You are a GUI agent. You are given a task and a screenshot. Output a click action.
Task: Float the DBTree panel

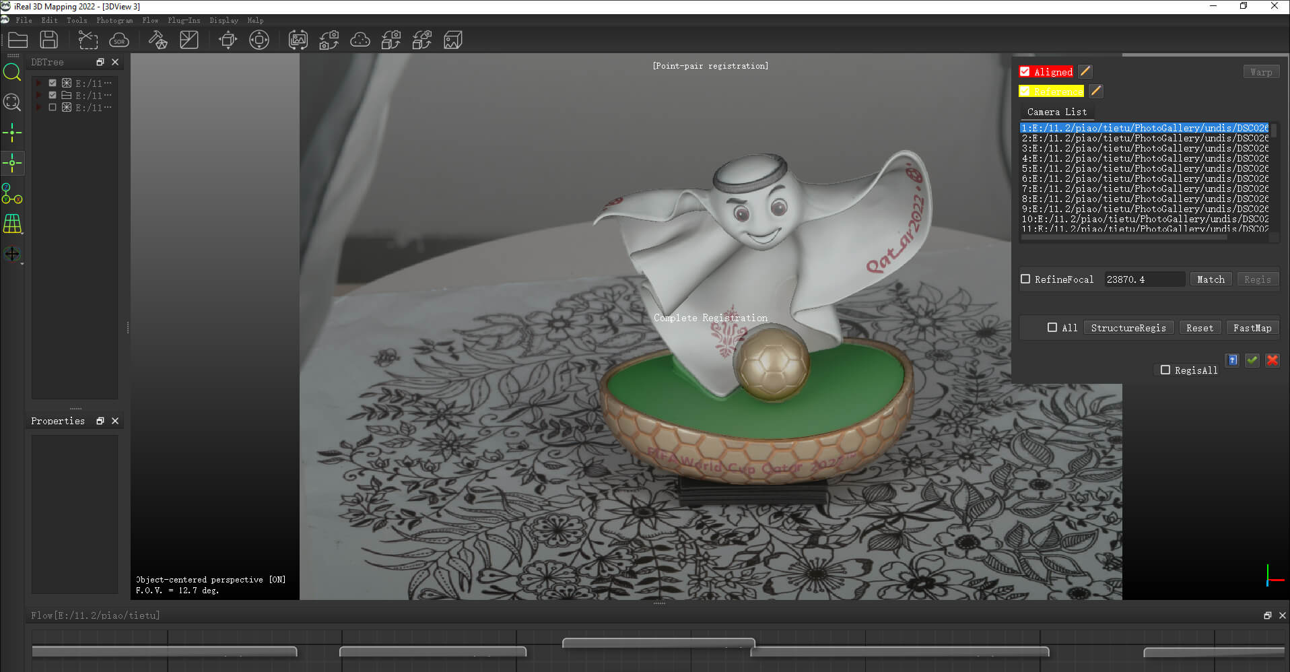(100, 62)
